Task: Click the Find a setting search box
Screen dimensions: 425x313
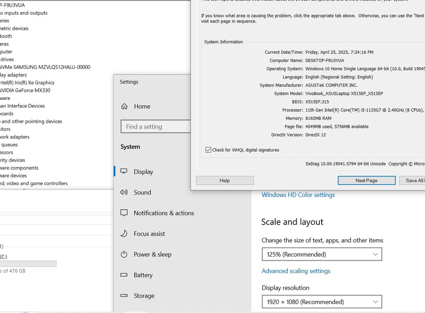Action: [155, 127]
